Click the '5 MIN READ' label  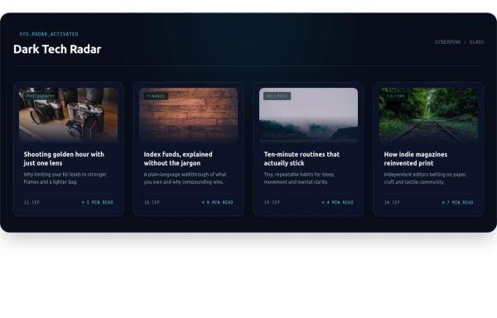pyautogui.click(x=98, y=202)
